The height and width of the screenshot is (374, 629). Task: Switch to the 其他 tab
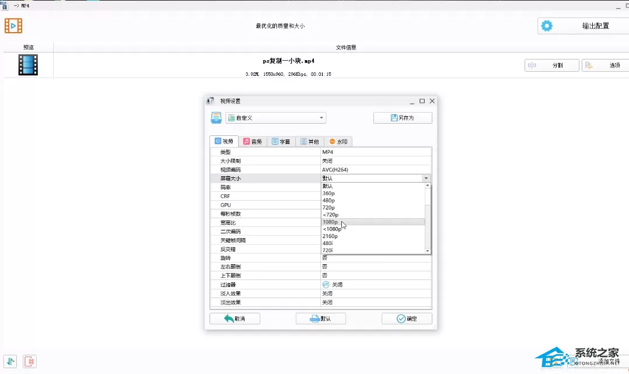pyautogui.click(x=310, y=141)
